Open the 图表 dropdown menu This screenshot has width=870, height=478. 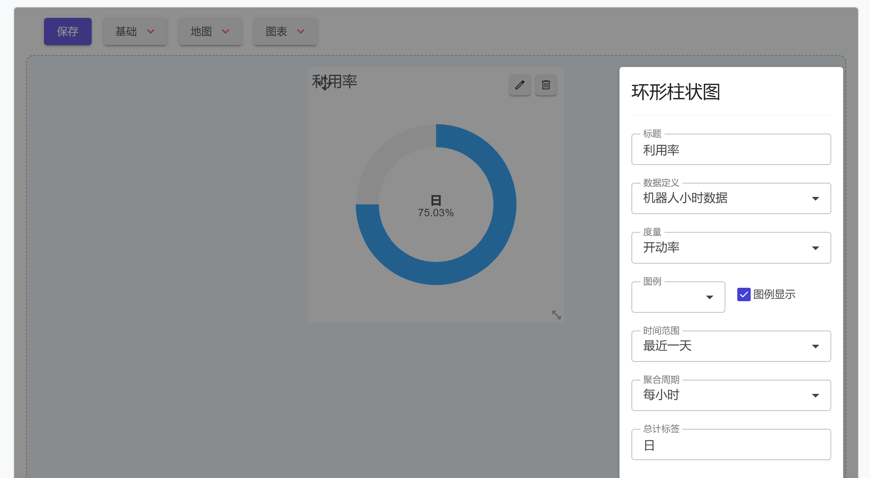(285, 32)
